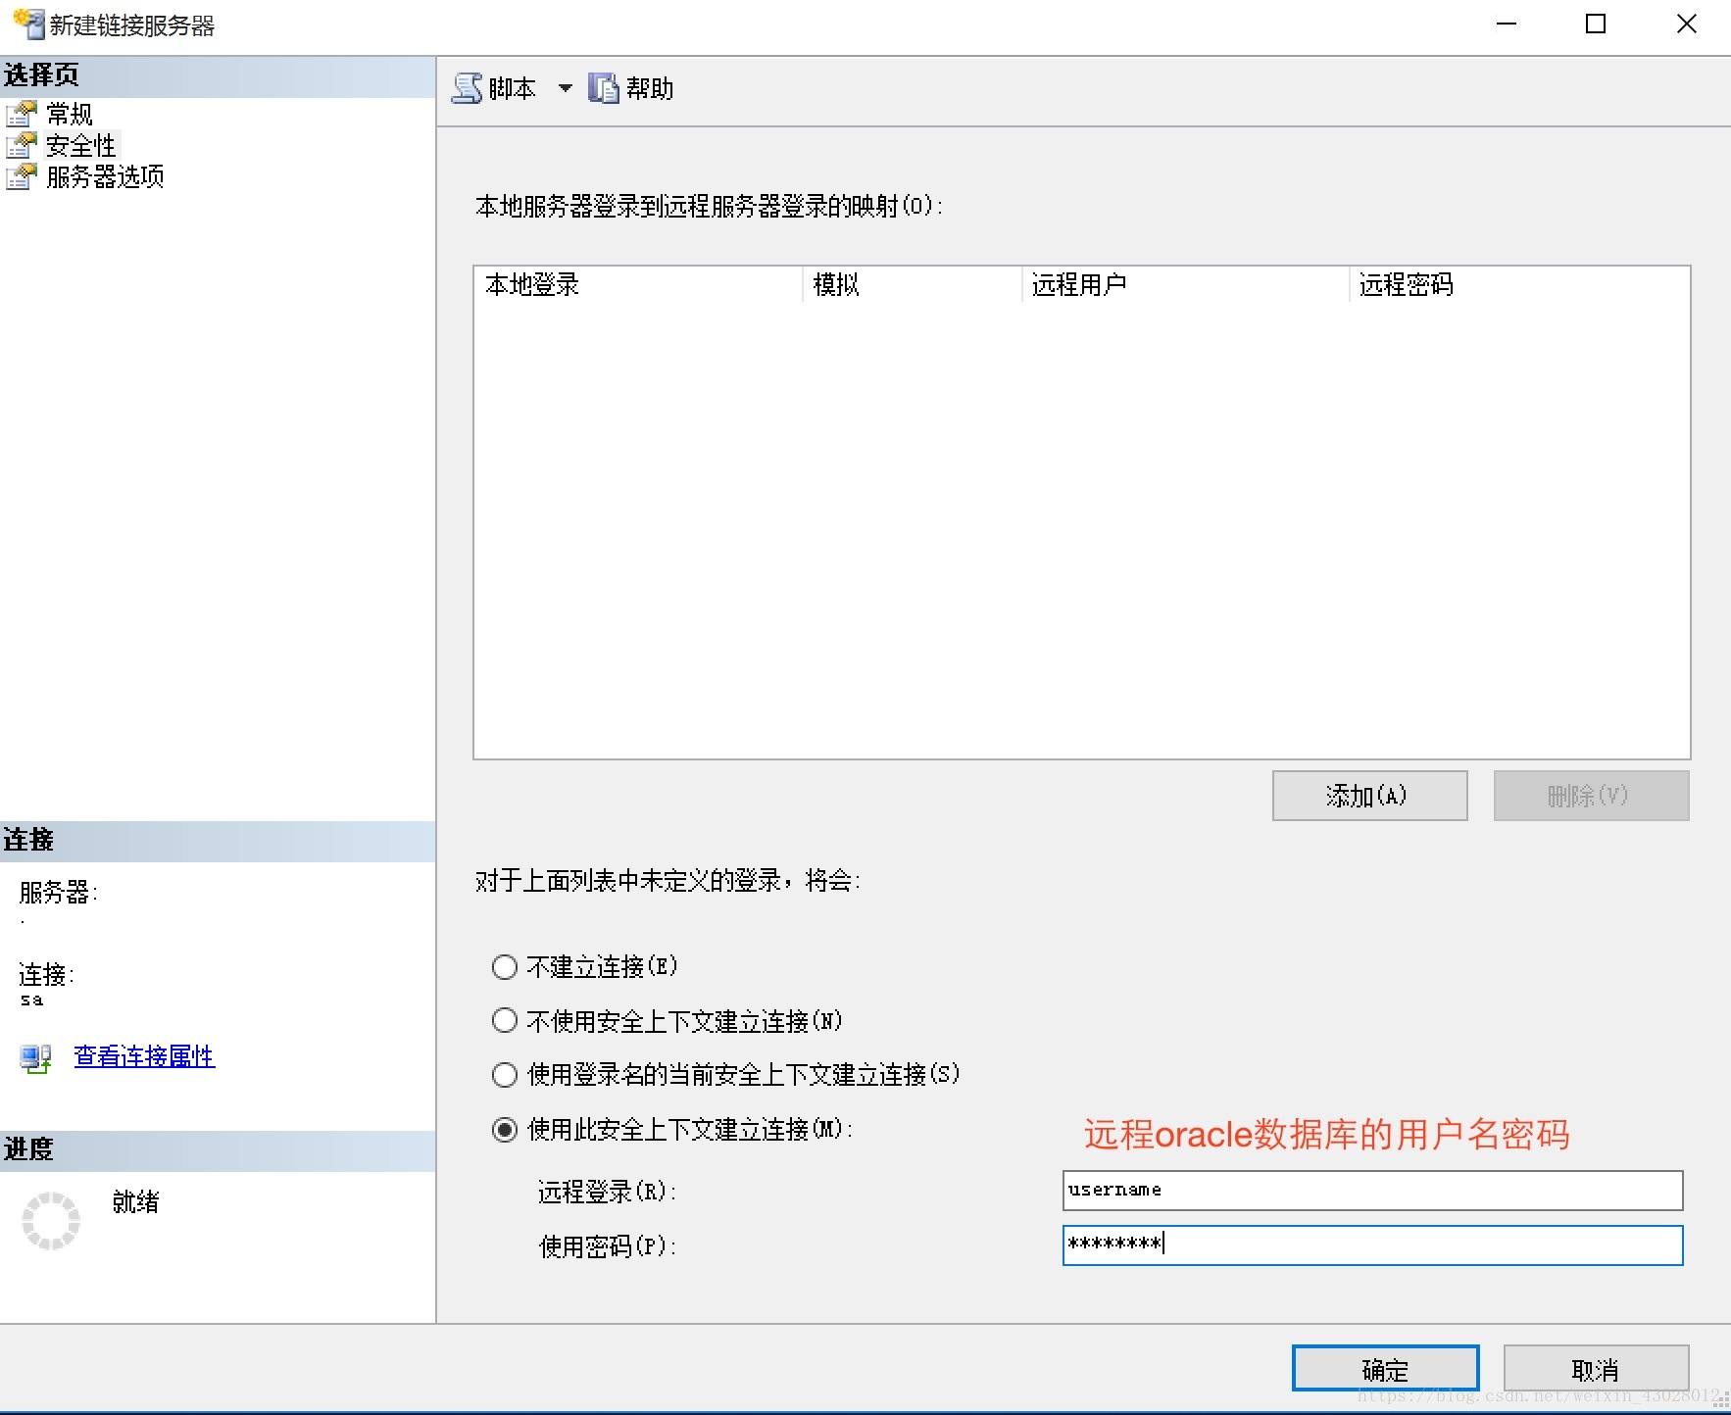
Task: Open the 查看连接属性 link
Action: coord(144,1056)
